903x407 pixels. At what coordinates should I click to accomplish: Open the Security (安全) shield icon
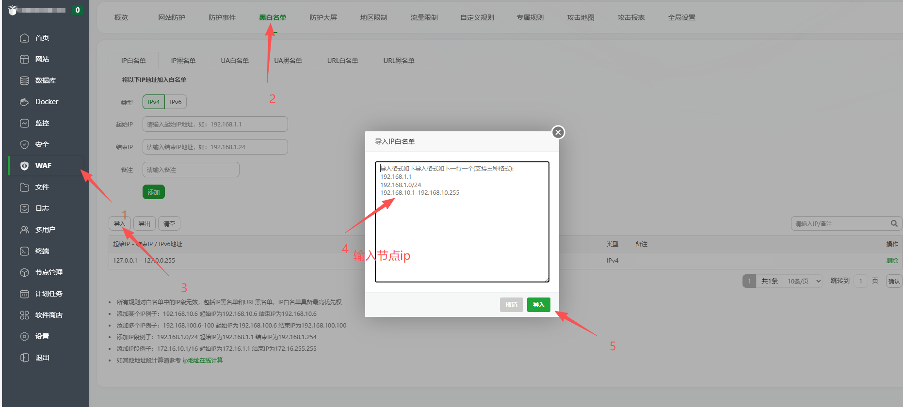(x=24, y=144)
